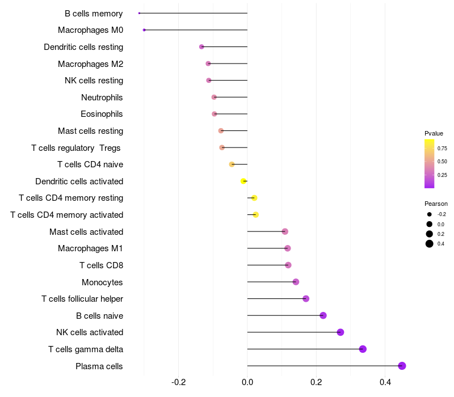Click the Macrophages M2 axis label
Viewport: 454px width, 397px height.
91,64
